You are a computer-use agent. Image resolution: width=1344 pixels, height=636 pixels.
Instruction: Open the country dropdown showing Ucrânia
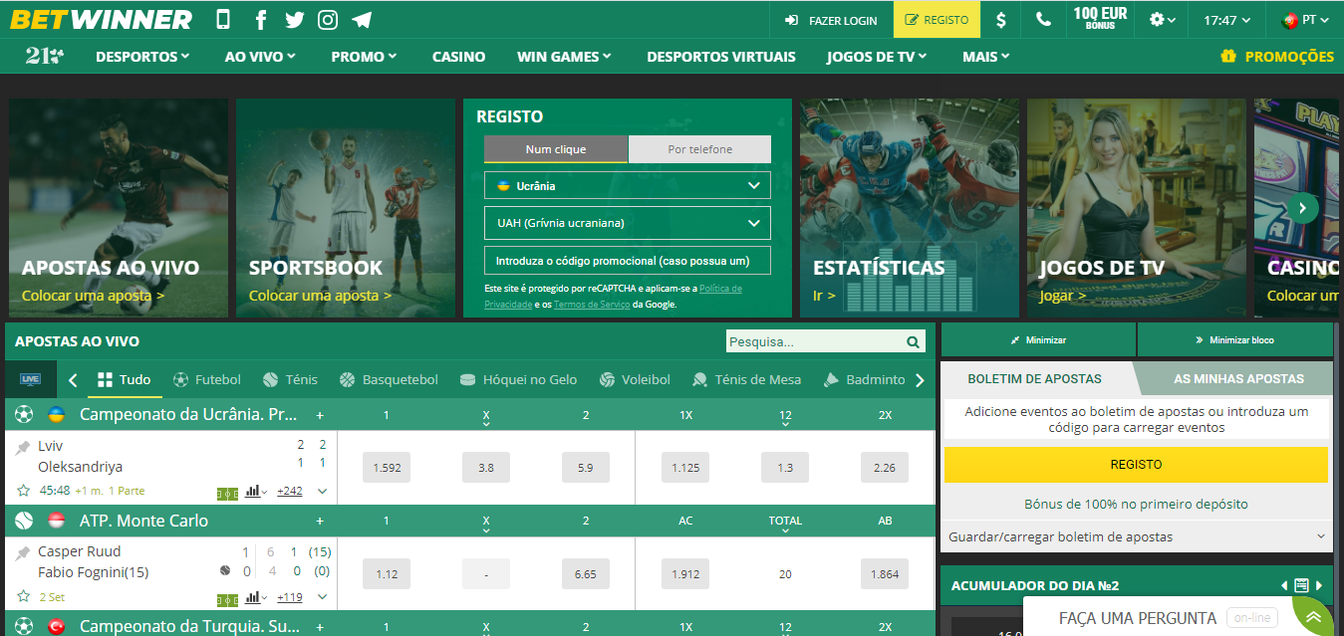tap(628, 185)
